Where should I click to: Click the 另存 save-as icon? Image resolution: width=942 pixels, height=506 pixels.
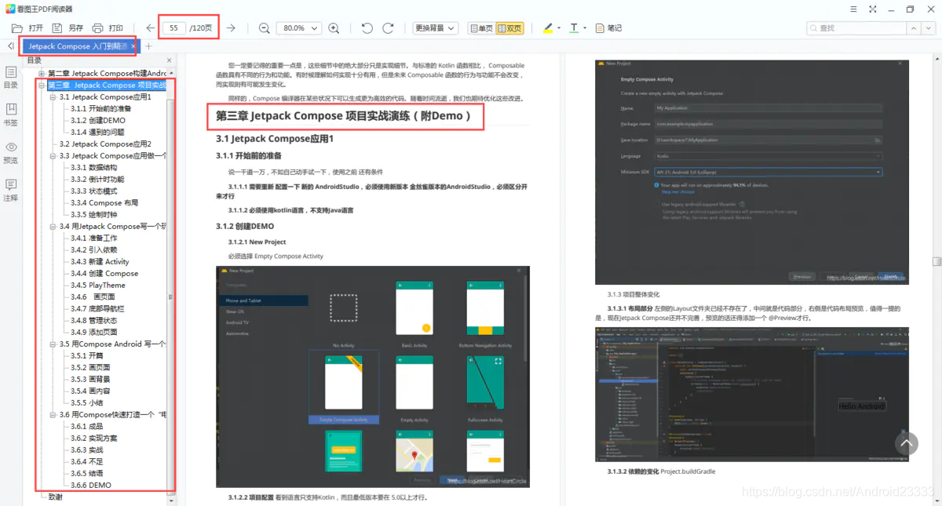[x=57, y=28]
